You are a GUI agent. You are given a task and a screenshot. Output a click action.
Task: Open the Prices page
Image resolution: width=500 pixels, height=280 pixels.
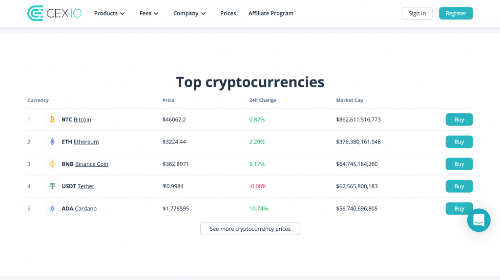[228, 13]
